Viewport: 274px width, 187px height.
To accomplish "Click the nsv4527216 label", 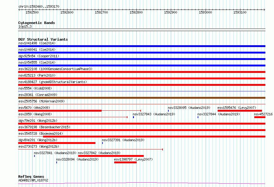I will coord(263,114).
